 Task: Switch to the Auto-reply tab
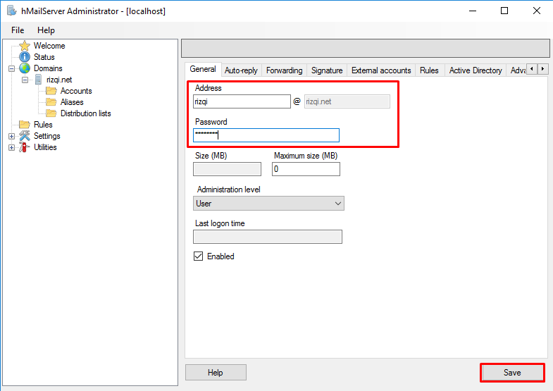click(x=241, y=70)
